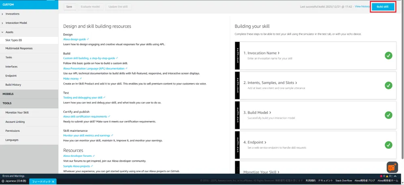Open Slot Types (0) in sidebar
404x185 pixels.
point(14,40)
